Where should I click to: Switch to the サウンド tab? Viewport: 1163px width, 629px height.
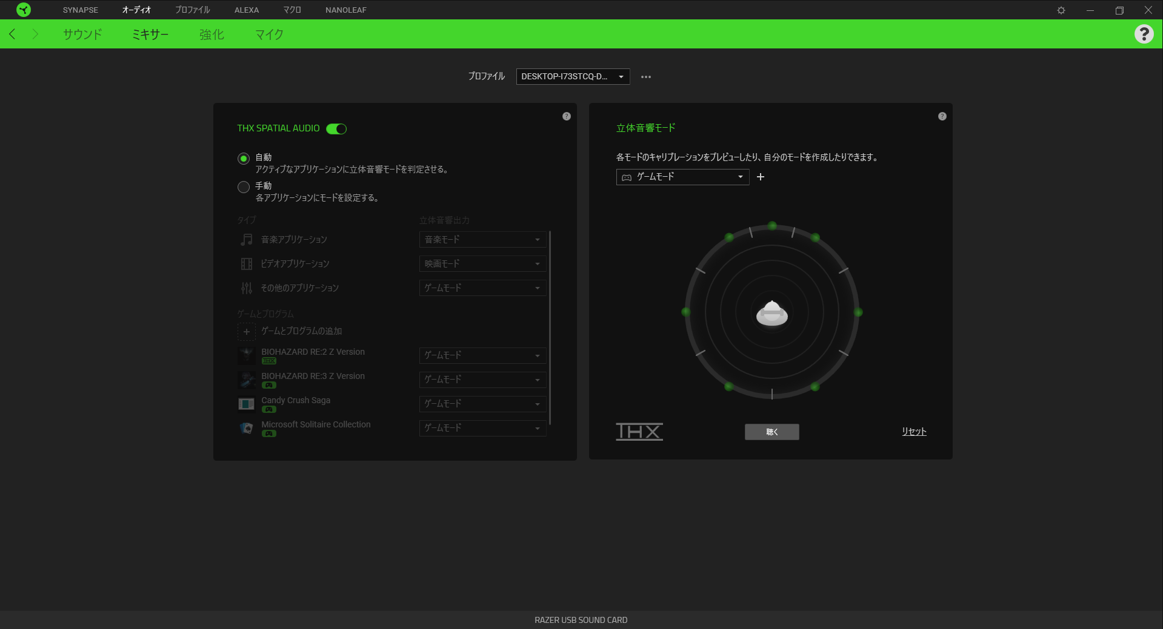[x=82, y=35]
